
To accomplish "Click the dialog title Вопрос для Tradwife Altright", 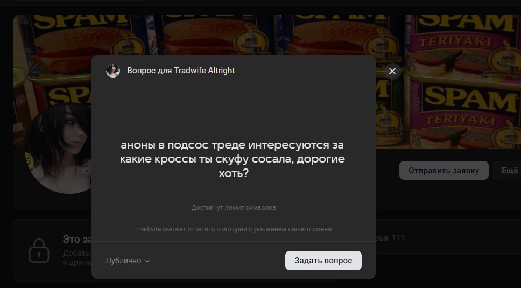I will 181,71.
